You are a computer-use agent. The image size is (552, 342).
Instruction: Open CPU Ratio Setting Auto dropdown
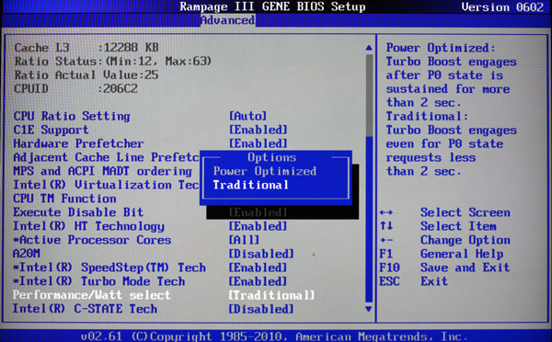[247, 116]
